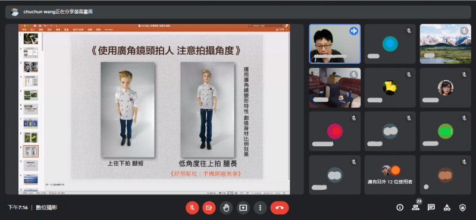
Task: Select the yellow flower avatar tile
Action: (x=390, y=87)
